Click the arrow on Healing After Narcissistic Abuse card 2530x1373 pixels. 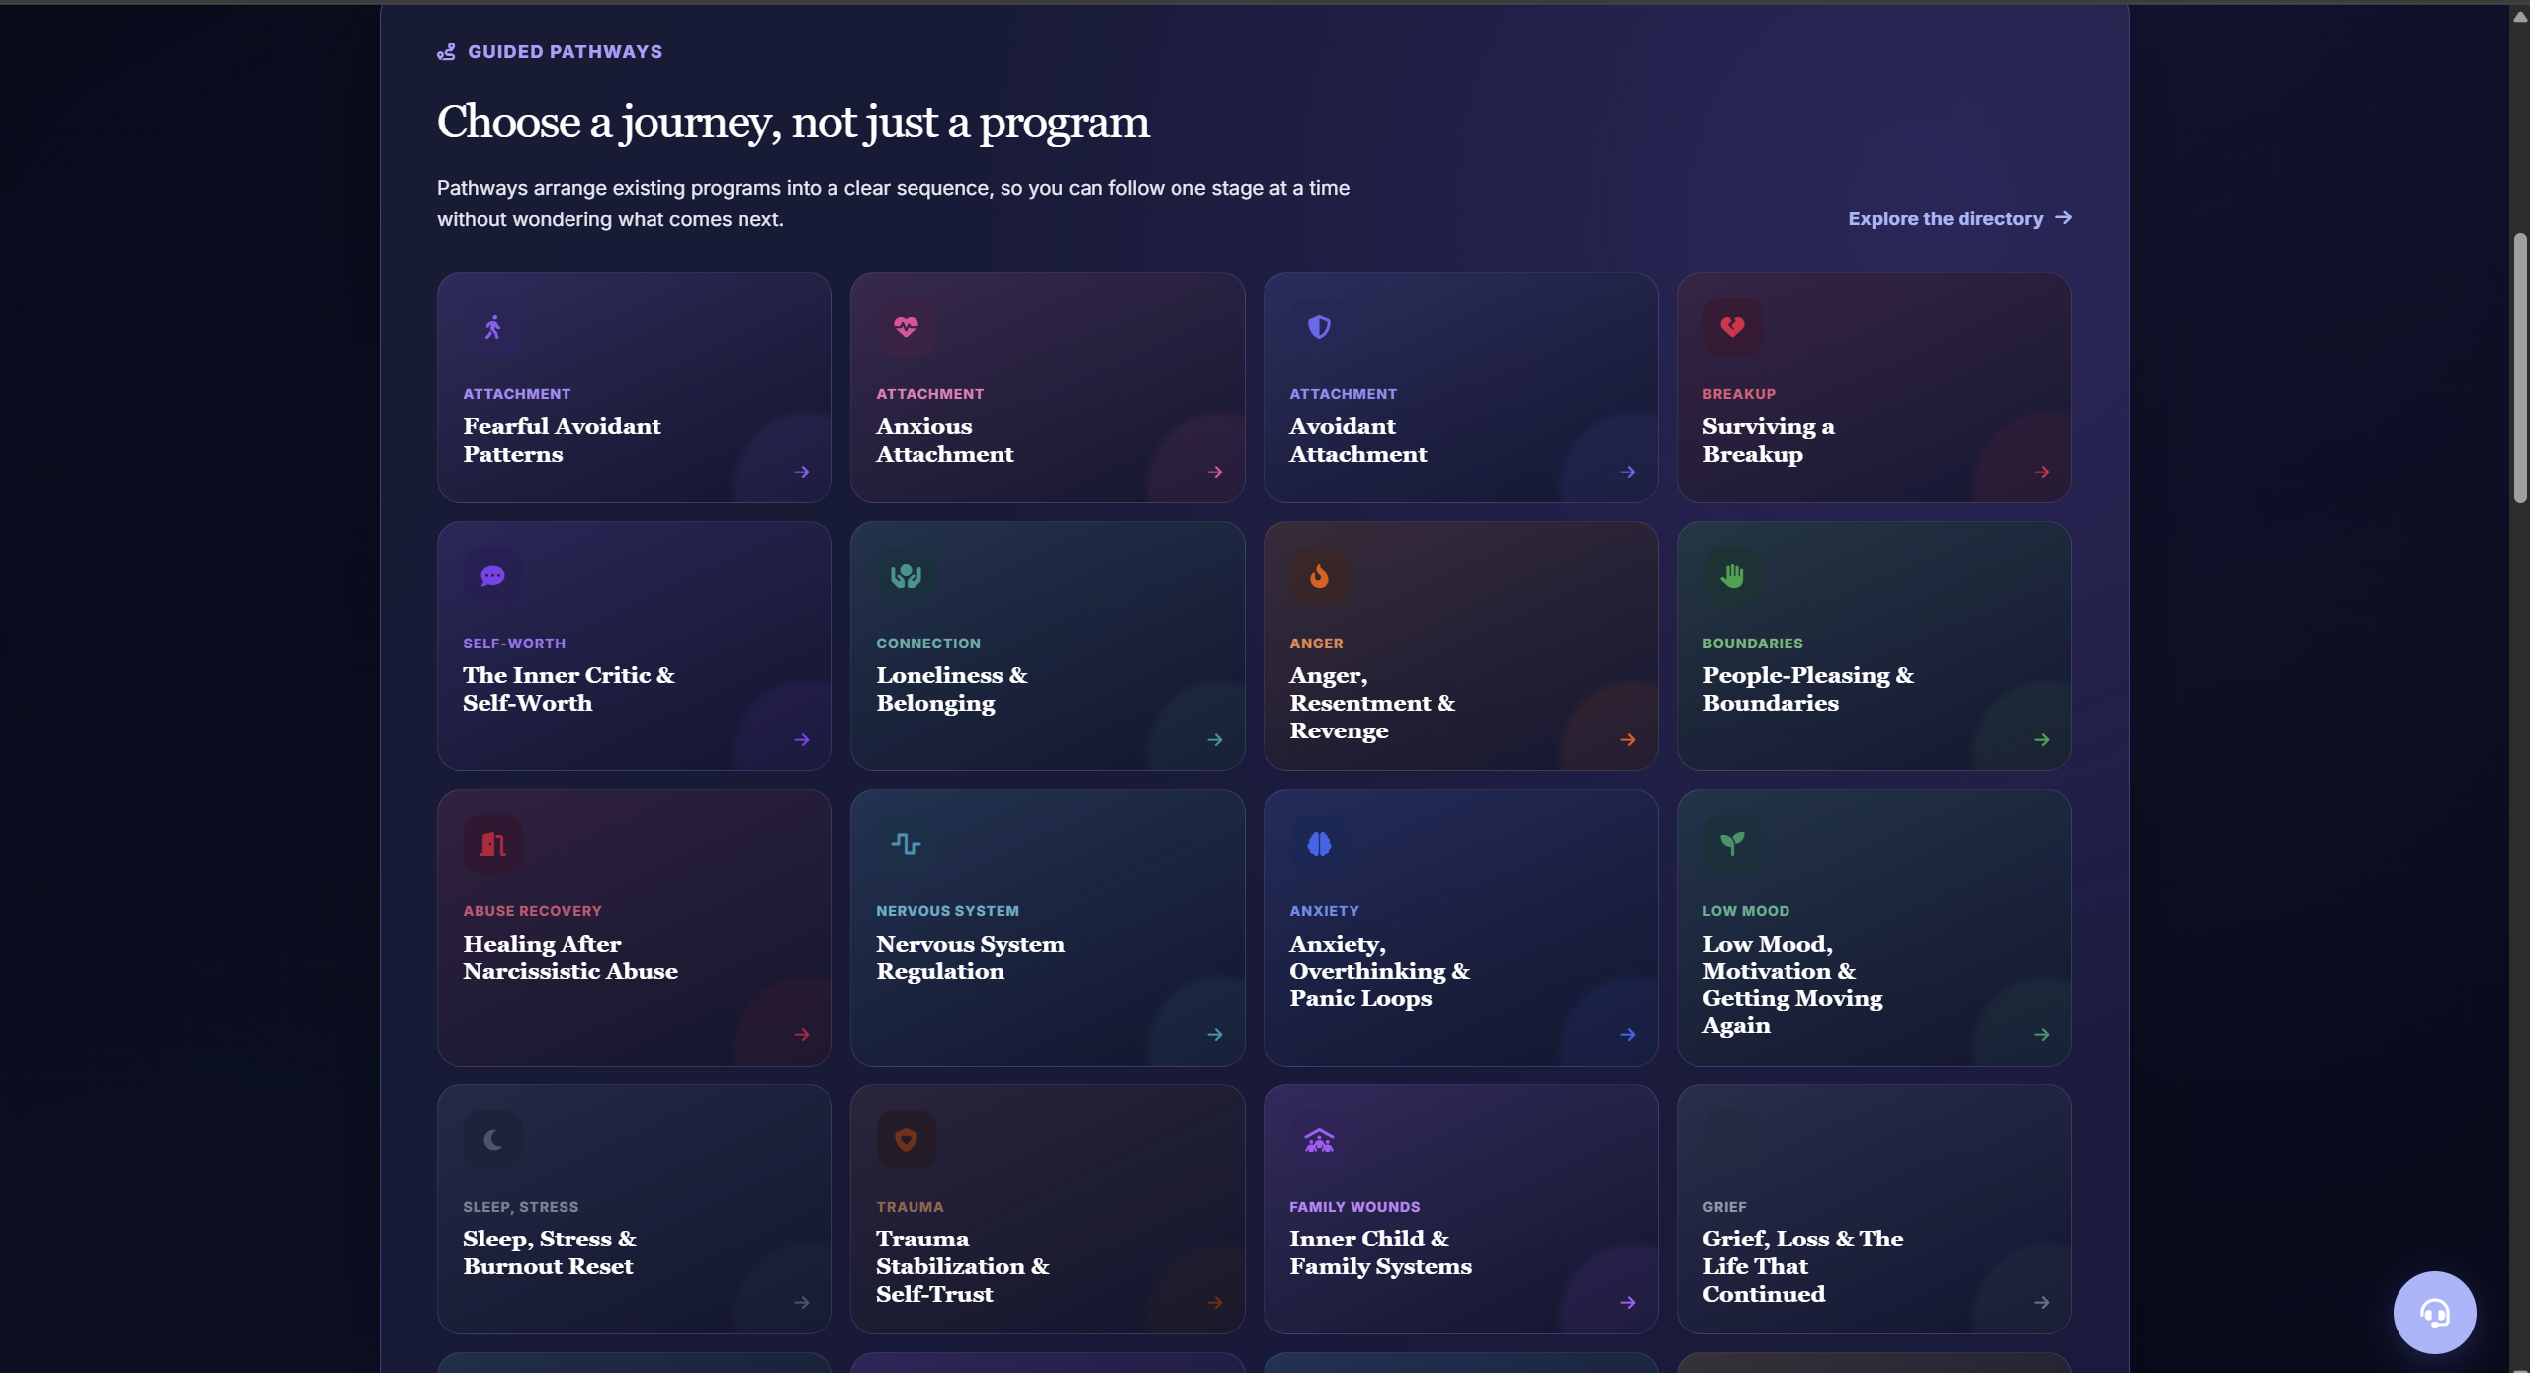point(802,1035)
